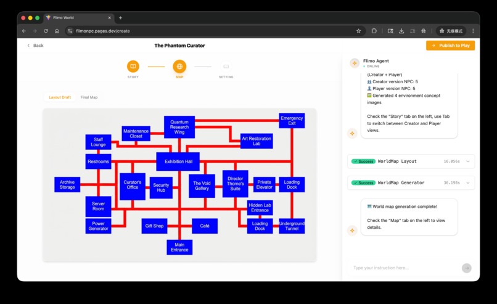Select the Power Generator node
This screenshot has height=304, width=497.
pyautogui.click(x=98, y=226)
